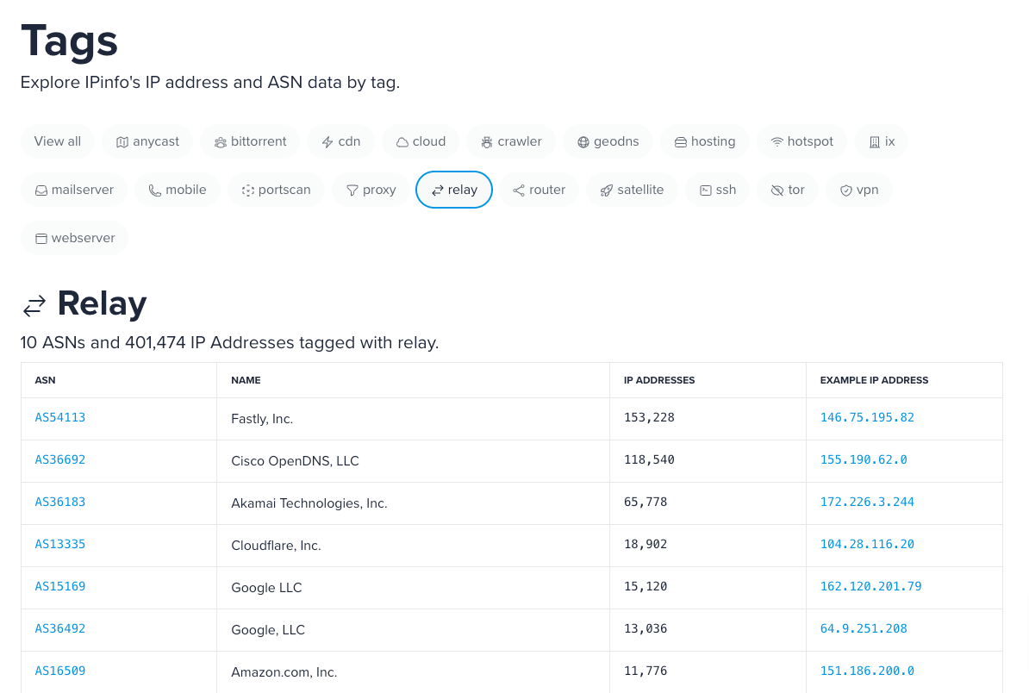Click the large arrows icon beside Relay heading
Image resolution: width=1029 pixels, height=693 pixels.
(34, 306)
